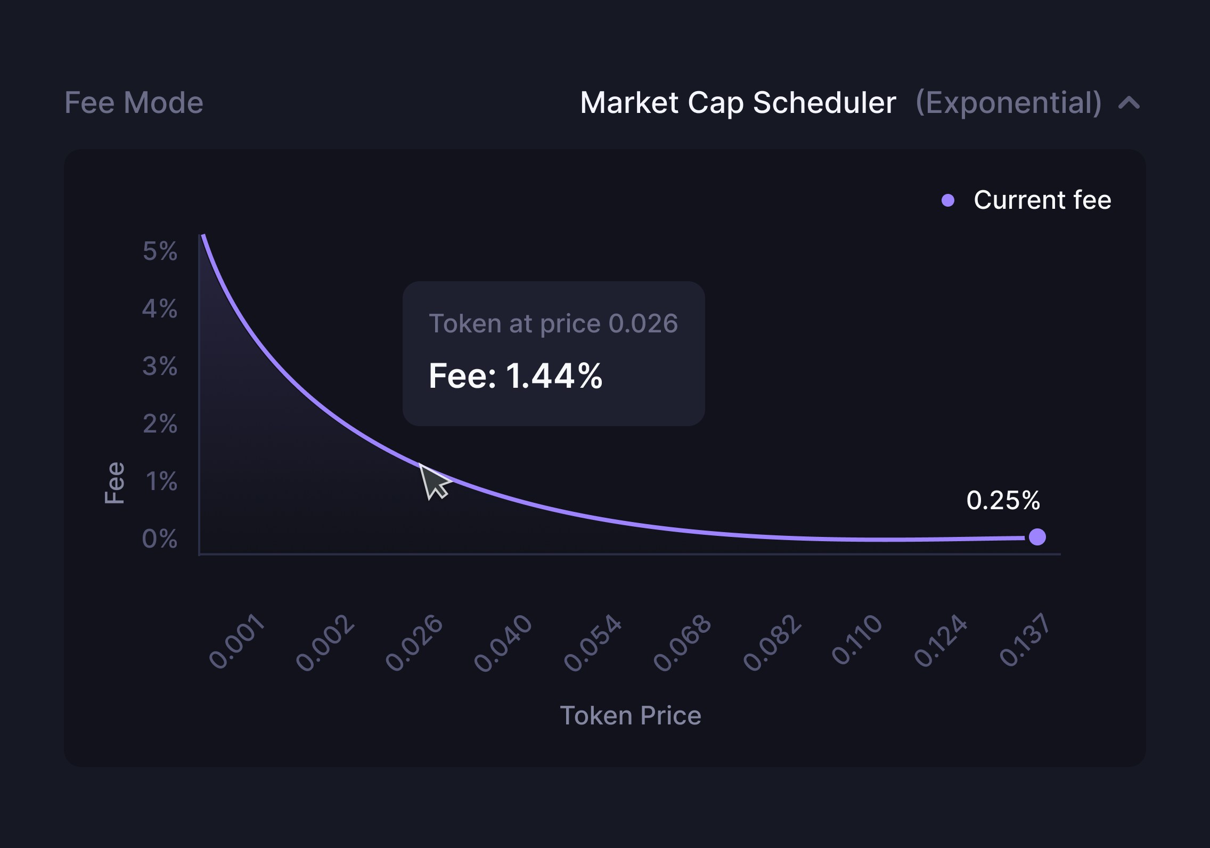Toggle the Exponential fee mode
Screen dimensions: 1210x848
coord(1008,103)
